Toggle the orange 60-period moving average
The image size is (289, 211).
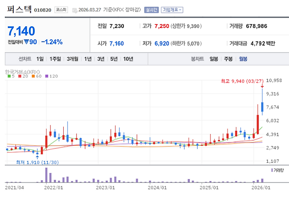pos(32,76)
